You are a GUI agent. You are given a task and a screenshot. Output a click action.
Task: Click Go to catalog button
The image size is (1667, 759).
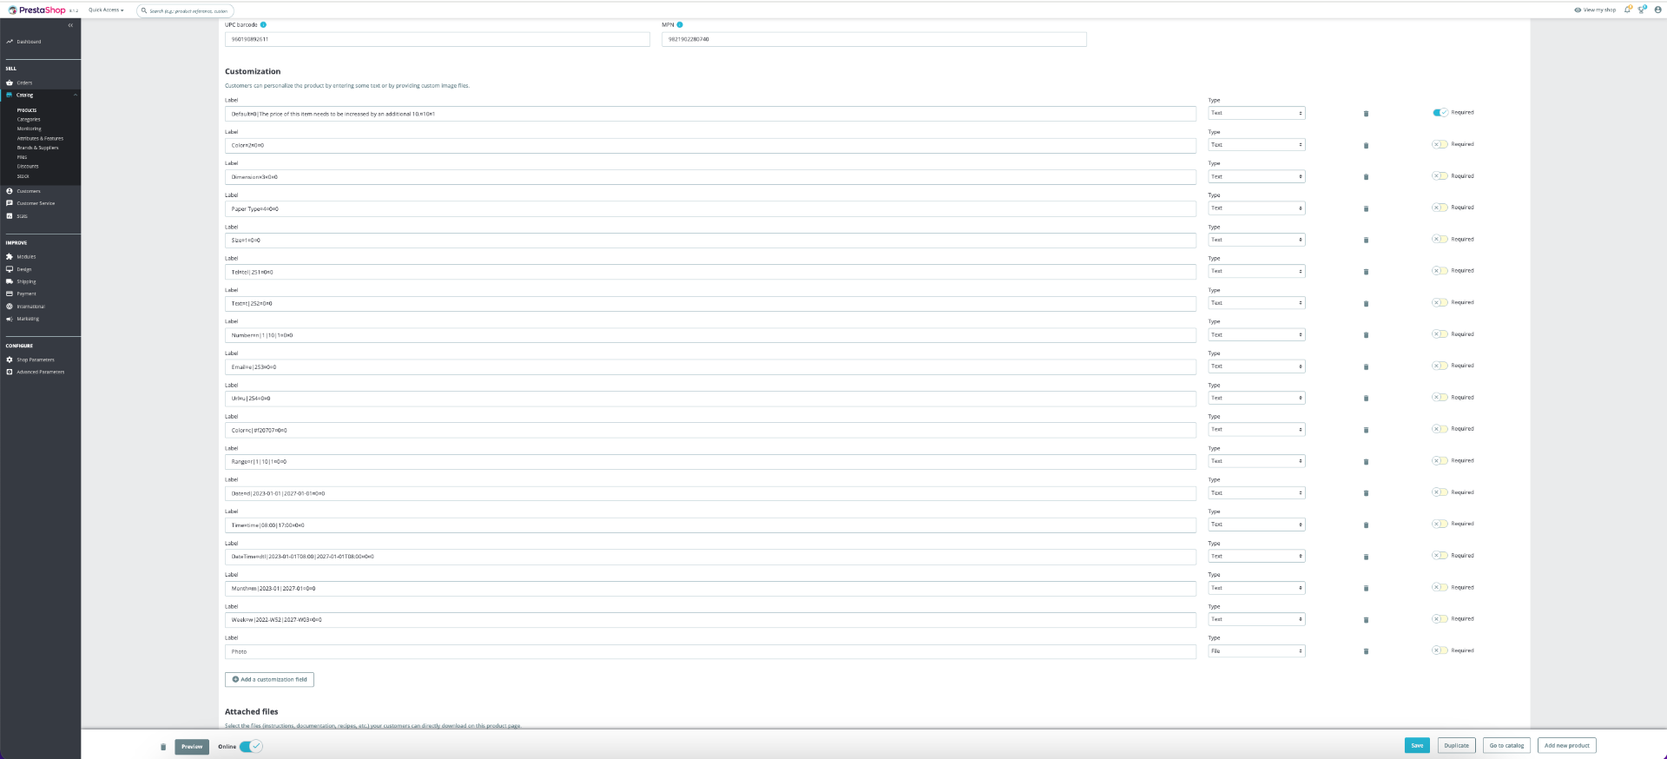[x=1506, y=746]
